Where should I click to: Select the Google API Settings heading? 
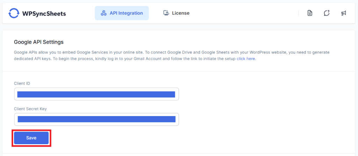tap(38, 42)
